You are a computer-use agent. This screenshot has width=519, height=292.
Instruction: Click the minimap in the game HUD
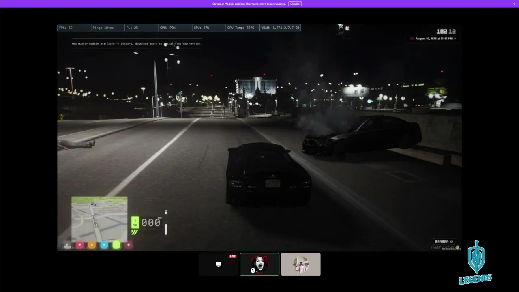(99, 219)
